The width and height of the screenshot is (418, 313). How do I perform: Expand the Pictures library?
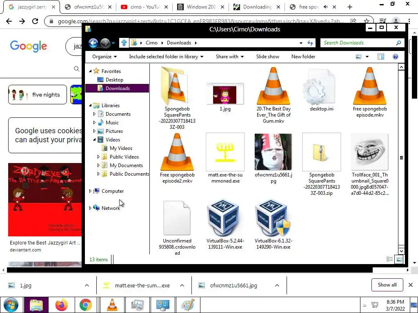tap(94, 131)
